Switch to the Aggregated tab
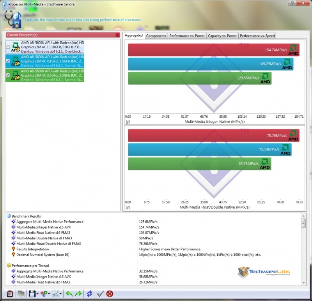The height and width of the screenshot is (301, 312). click(x=134, y=35)
